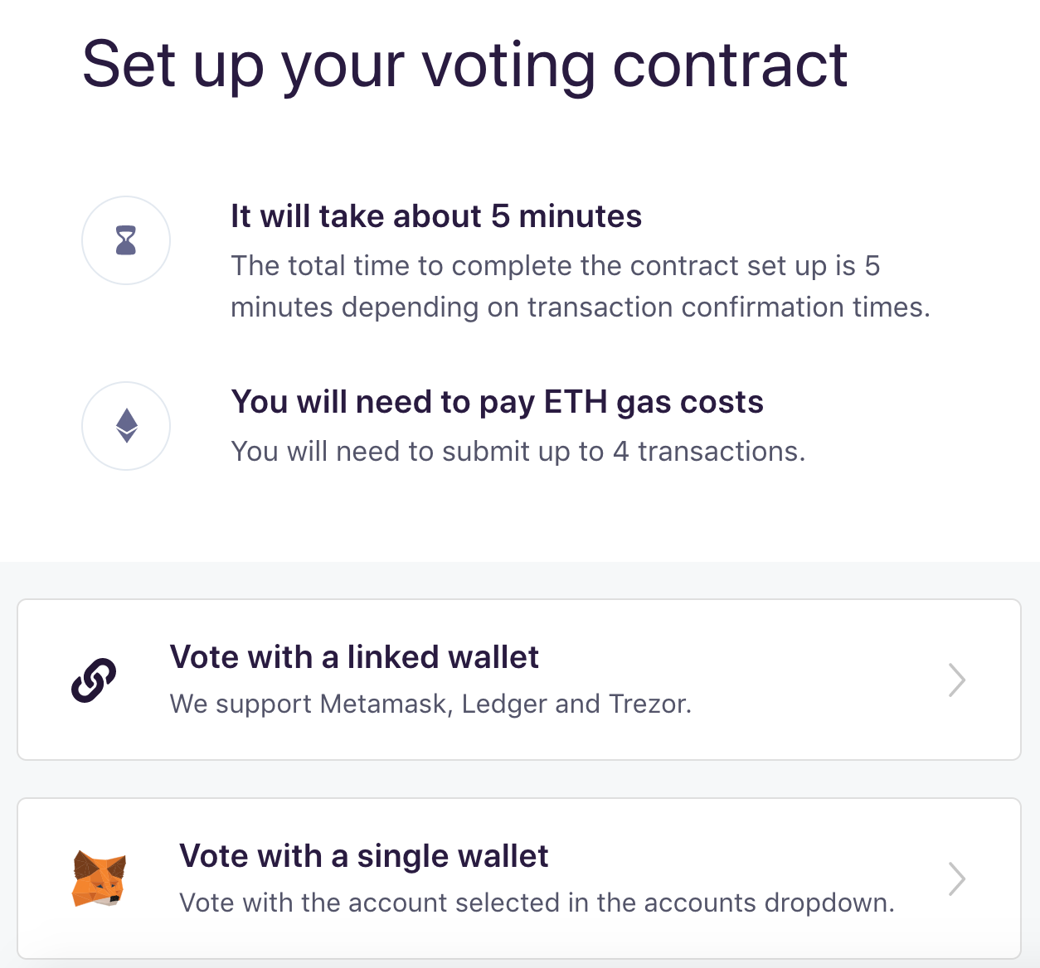Click the chain link icon

(94, 680)
